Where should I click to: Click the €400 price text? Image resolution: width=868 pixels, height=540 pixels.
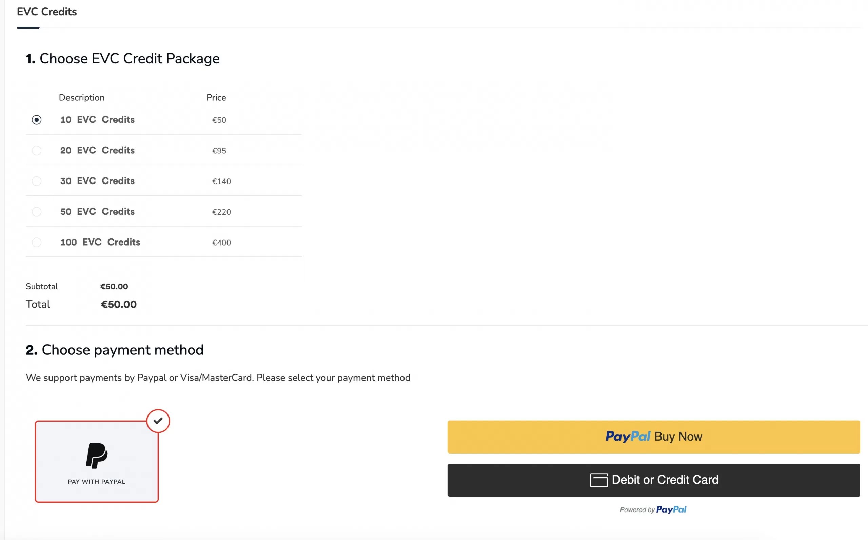click(221, 243)
